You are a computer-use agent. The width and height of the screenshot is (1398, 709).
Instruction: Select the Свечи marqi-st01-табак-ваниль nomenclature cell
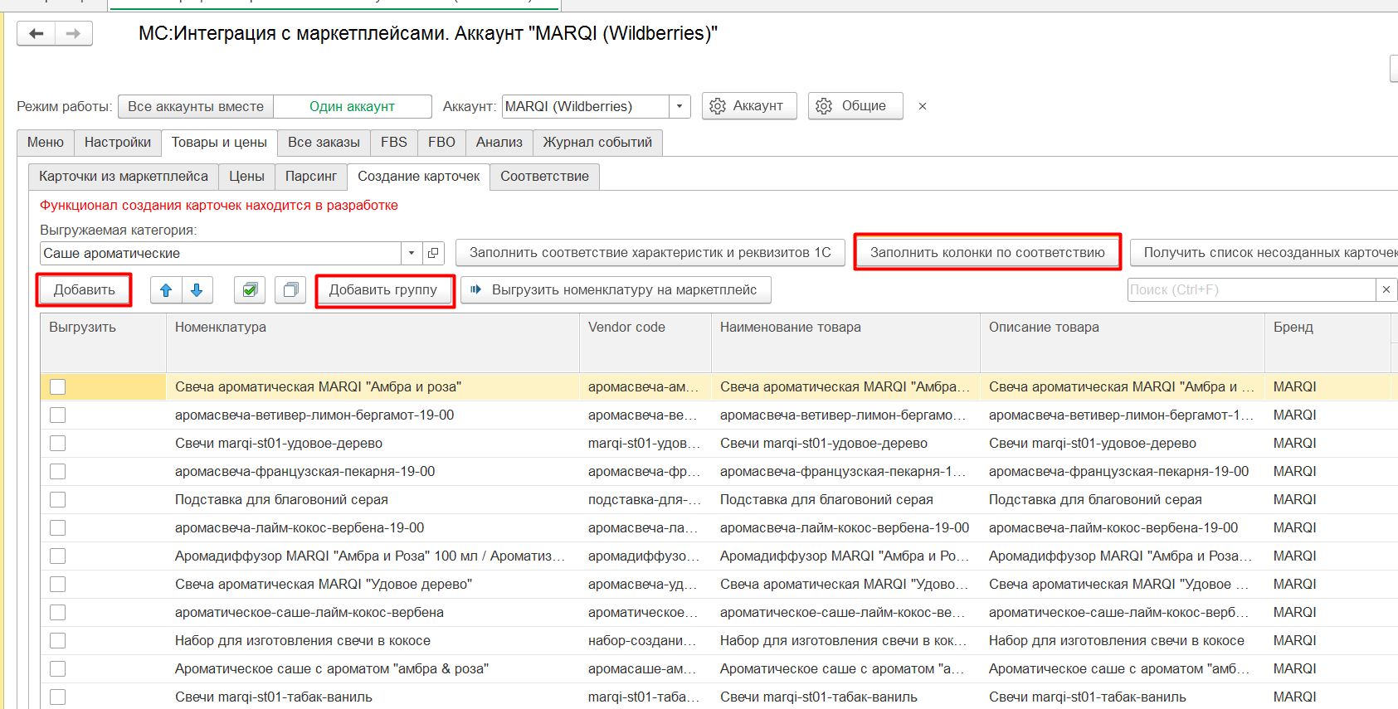(373, 697)
